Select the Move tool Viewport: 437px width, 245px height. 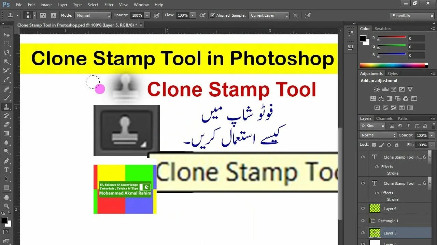[x=6, y=35]
